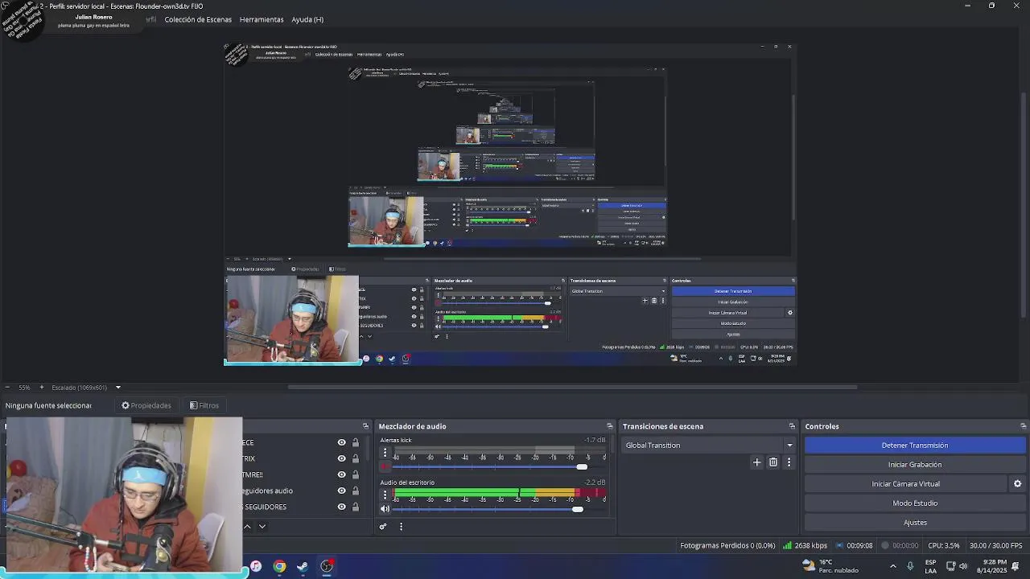The width and height of the screenshot is (1030, 579).
Task: Enable Modo Estudio
Action: click(915, 503)
